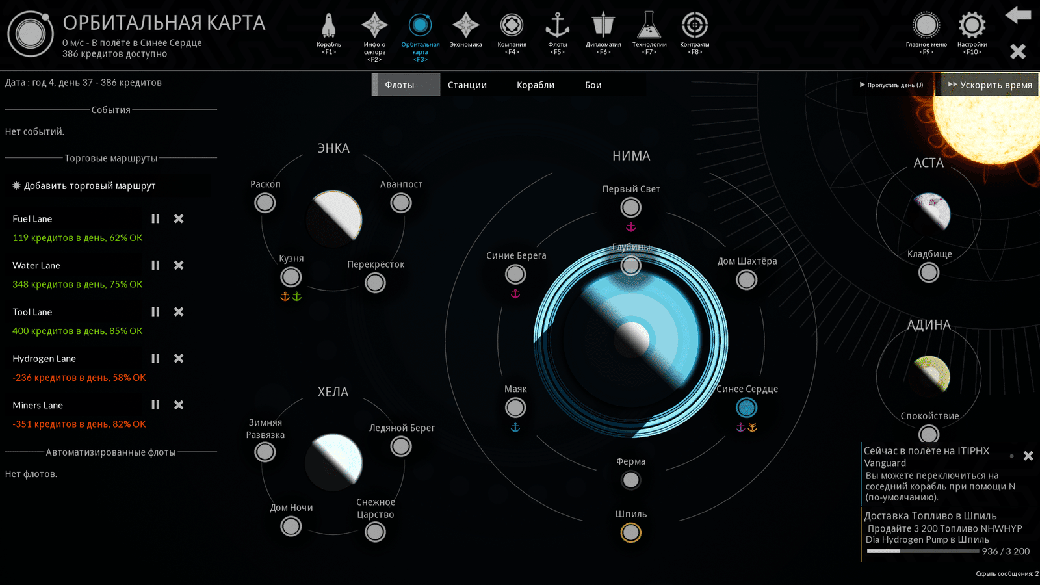Open the Контракты target icon (F8)

(695, 26)
